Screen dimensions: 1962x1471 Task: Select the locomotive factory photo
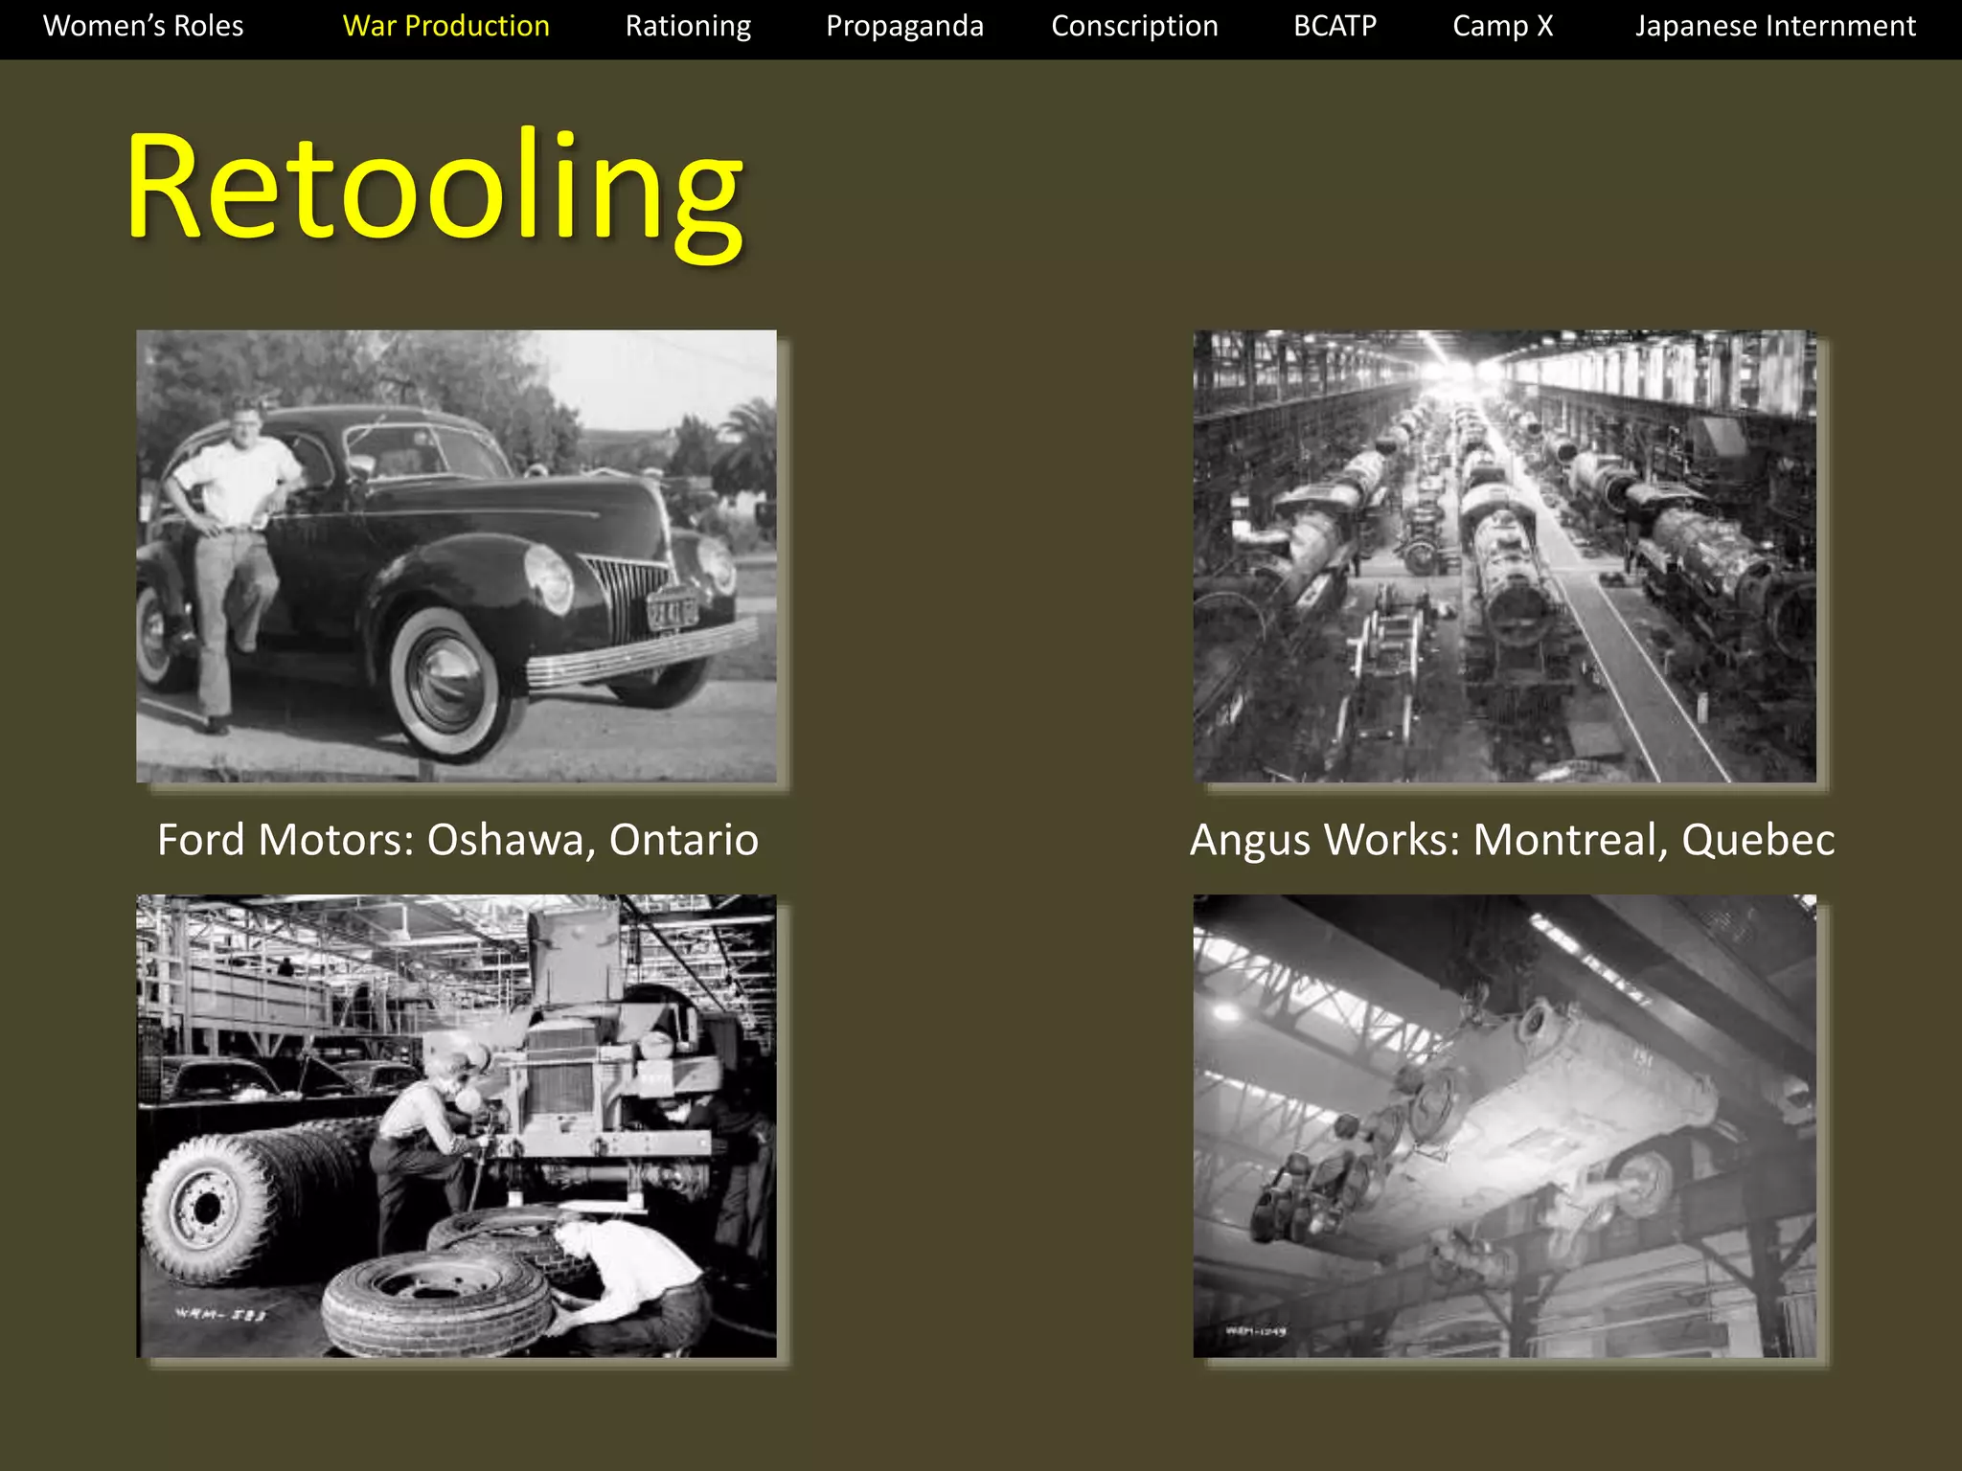pyautogui.click(x=1504, y=555)
